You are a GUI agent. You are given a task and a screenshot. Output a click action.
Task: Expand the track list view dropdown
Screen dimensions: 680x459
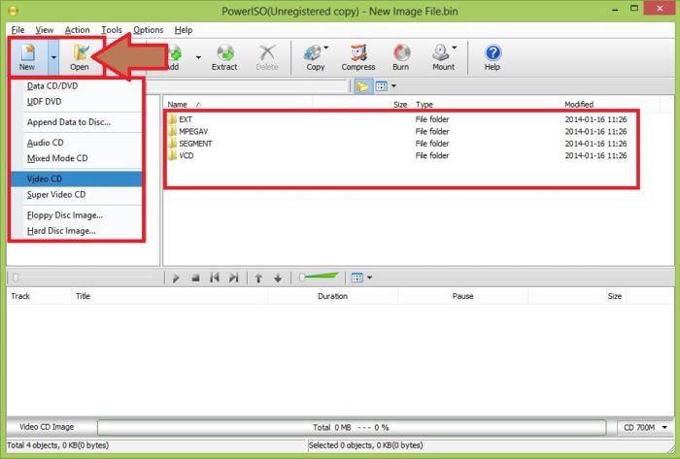tap(369, 278)
